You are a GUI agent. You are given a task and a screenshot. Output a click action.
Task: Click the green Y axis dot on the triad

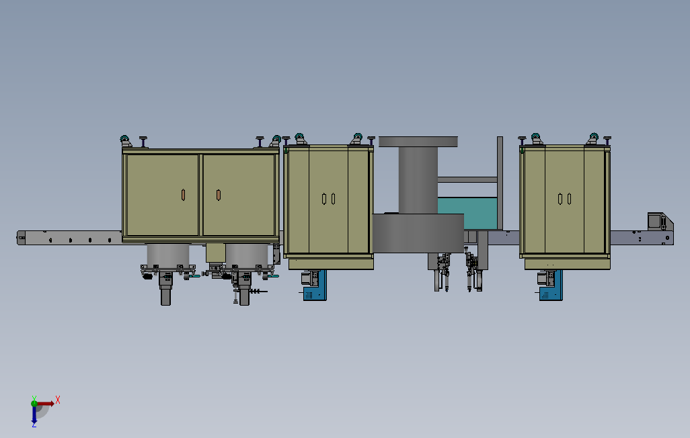(34, 403)
